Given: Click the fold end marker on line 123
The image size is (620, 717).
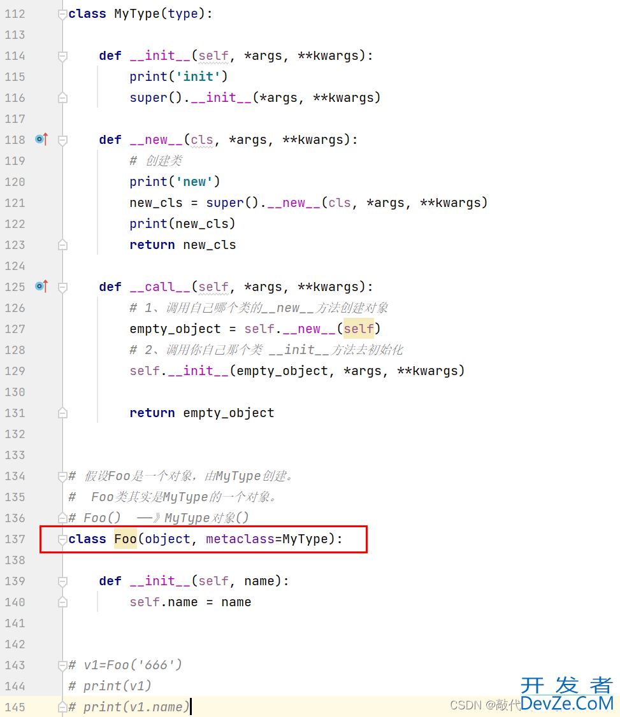Looking at the screenshot, I should (x=62, y=245).
